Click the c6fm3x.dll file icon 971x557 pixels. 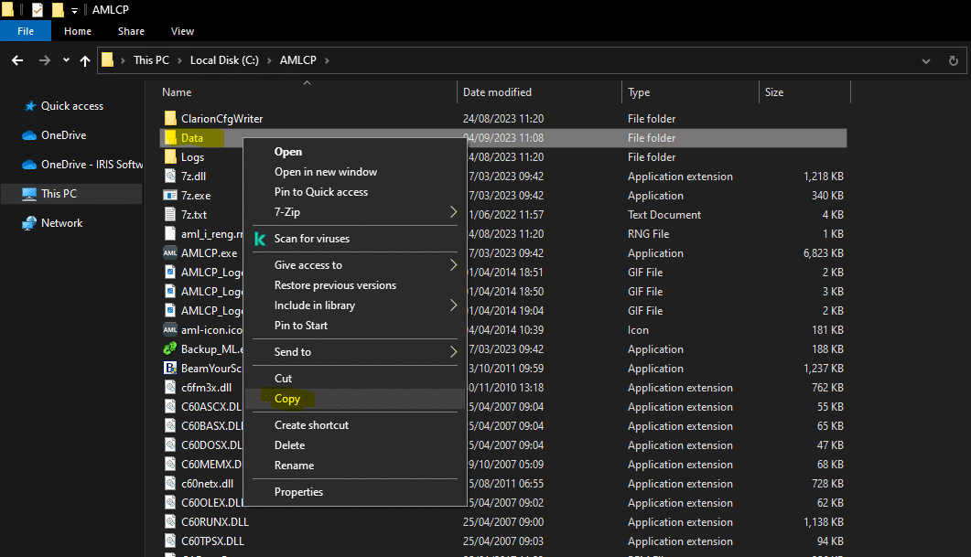pos(170,387)
